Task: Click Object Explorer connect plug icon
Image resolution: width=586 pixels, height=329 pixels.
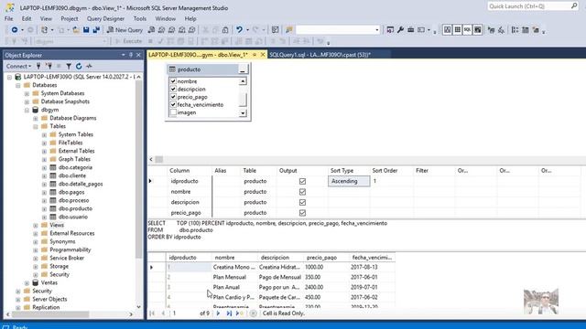Action: [38, 66]
